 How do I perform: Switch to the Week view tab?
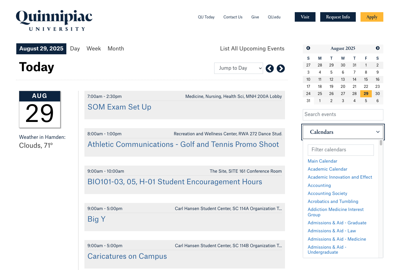pyautogui.click(x=94, y=49)
